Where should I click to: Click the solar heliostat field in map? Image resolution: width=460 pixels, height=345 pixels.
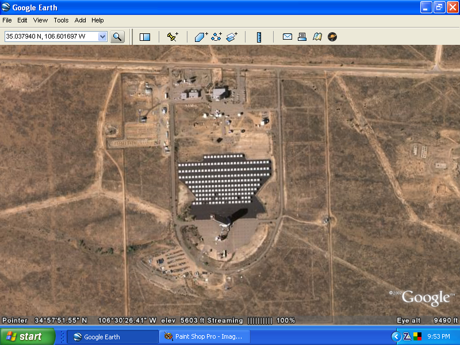[x=224, y=179]
